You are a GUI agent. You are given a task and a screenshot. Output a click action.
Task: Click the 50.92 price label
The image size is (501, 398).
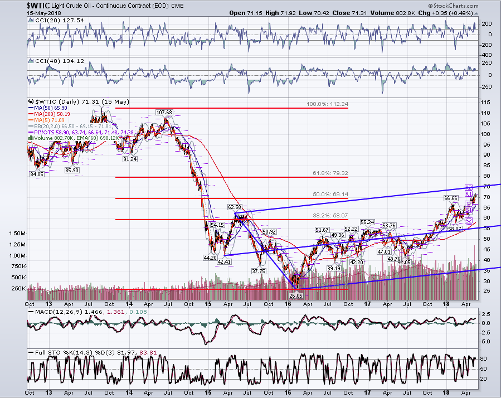[269, 232]
